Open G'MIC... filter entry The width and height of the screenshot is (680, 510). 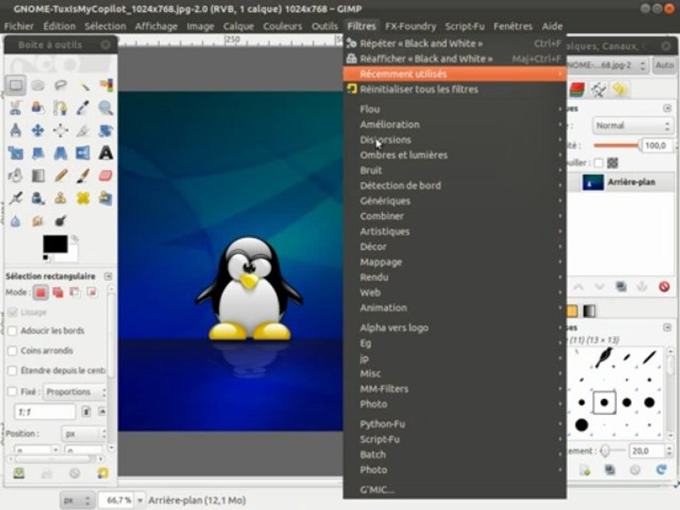coord(455,489)
